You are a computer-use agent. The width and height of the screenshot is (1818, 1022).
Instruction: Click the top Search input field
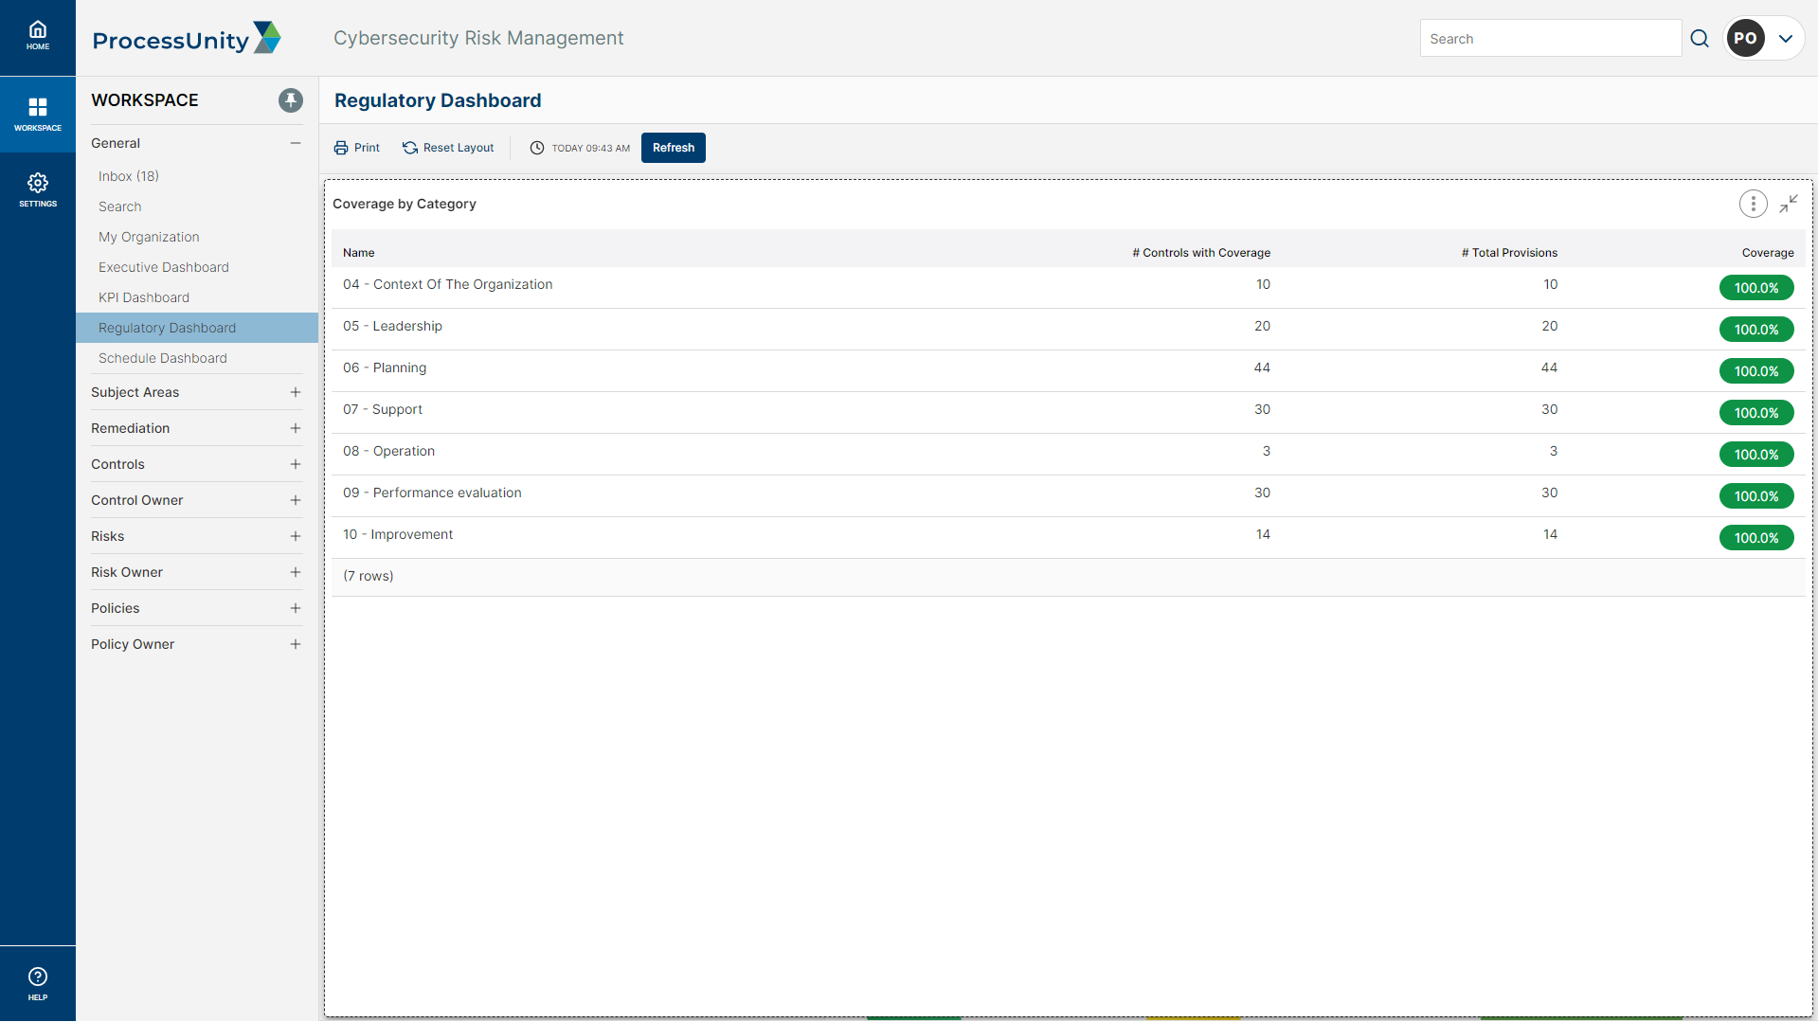pos(1551,39)
